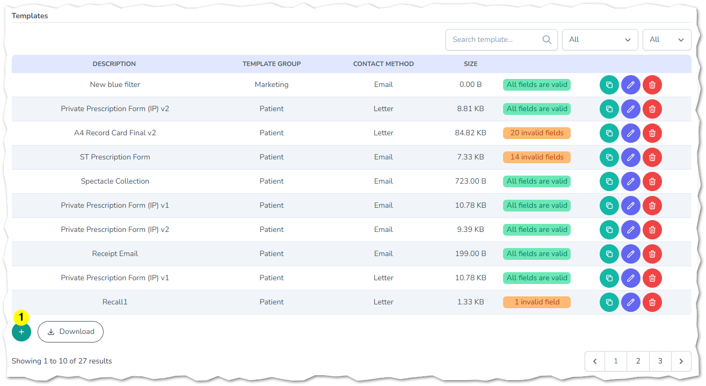Delete the Recall1 template
Viewport: 706px width, 386px height.
tap(652, 302)
